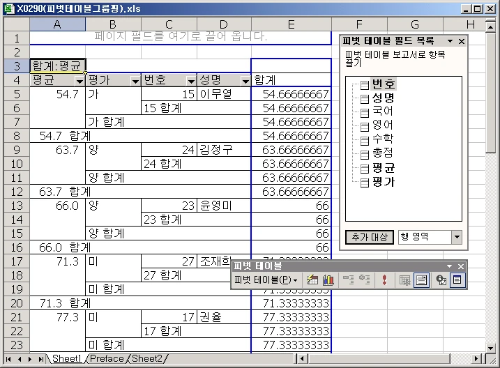This screenshot has height=368, width=500.
Task: Open the 성명 field filter dropdown in row 4
Action: (x=245, y=82)
